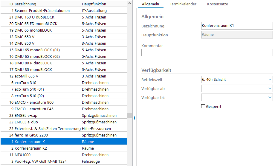Viewport: 275px width, 166px height.
Task: Click the ID column header
Action: pos(11,4)
